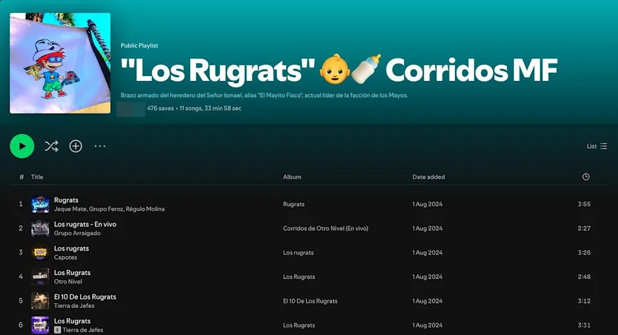618x335 pixels.
Task: Click the 3:31 duration of track 6
Action: coord(584,325)
